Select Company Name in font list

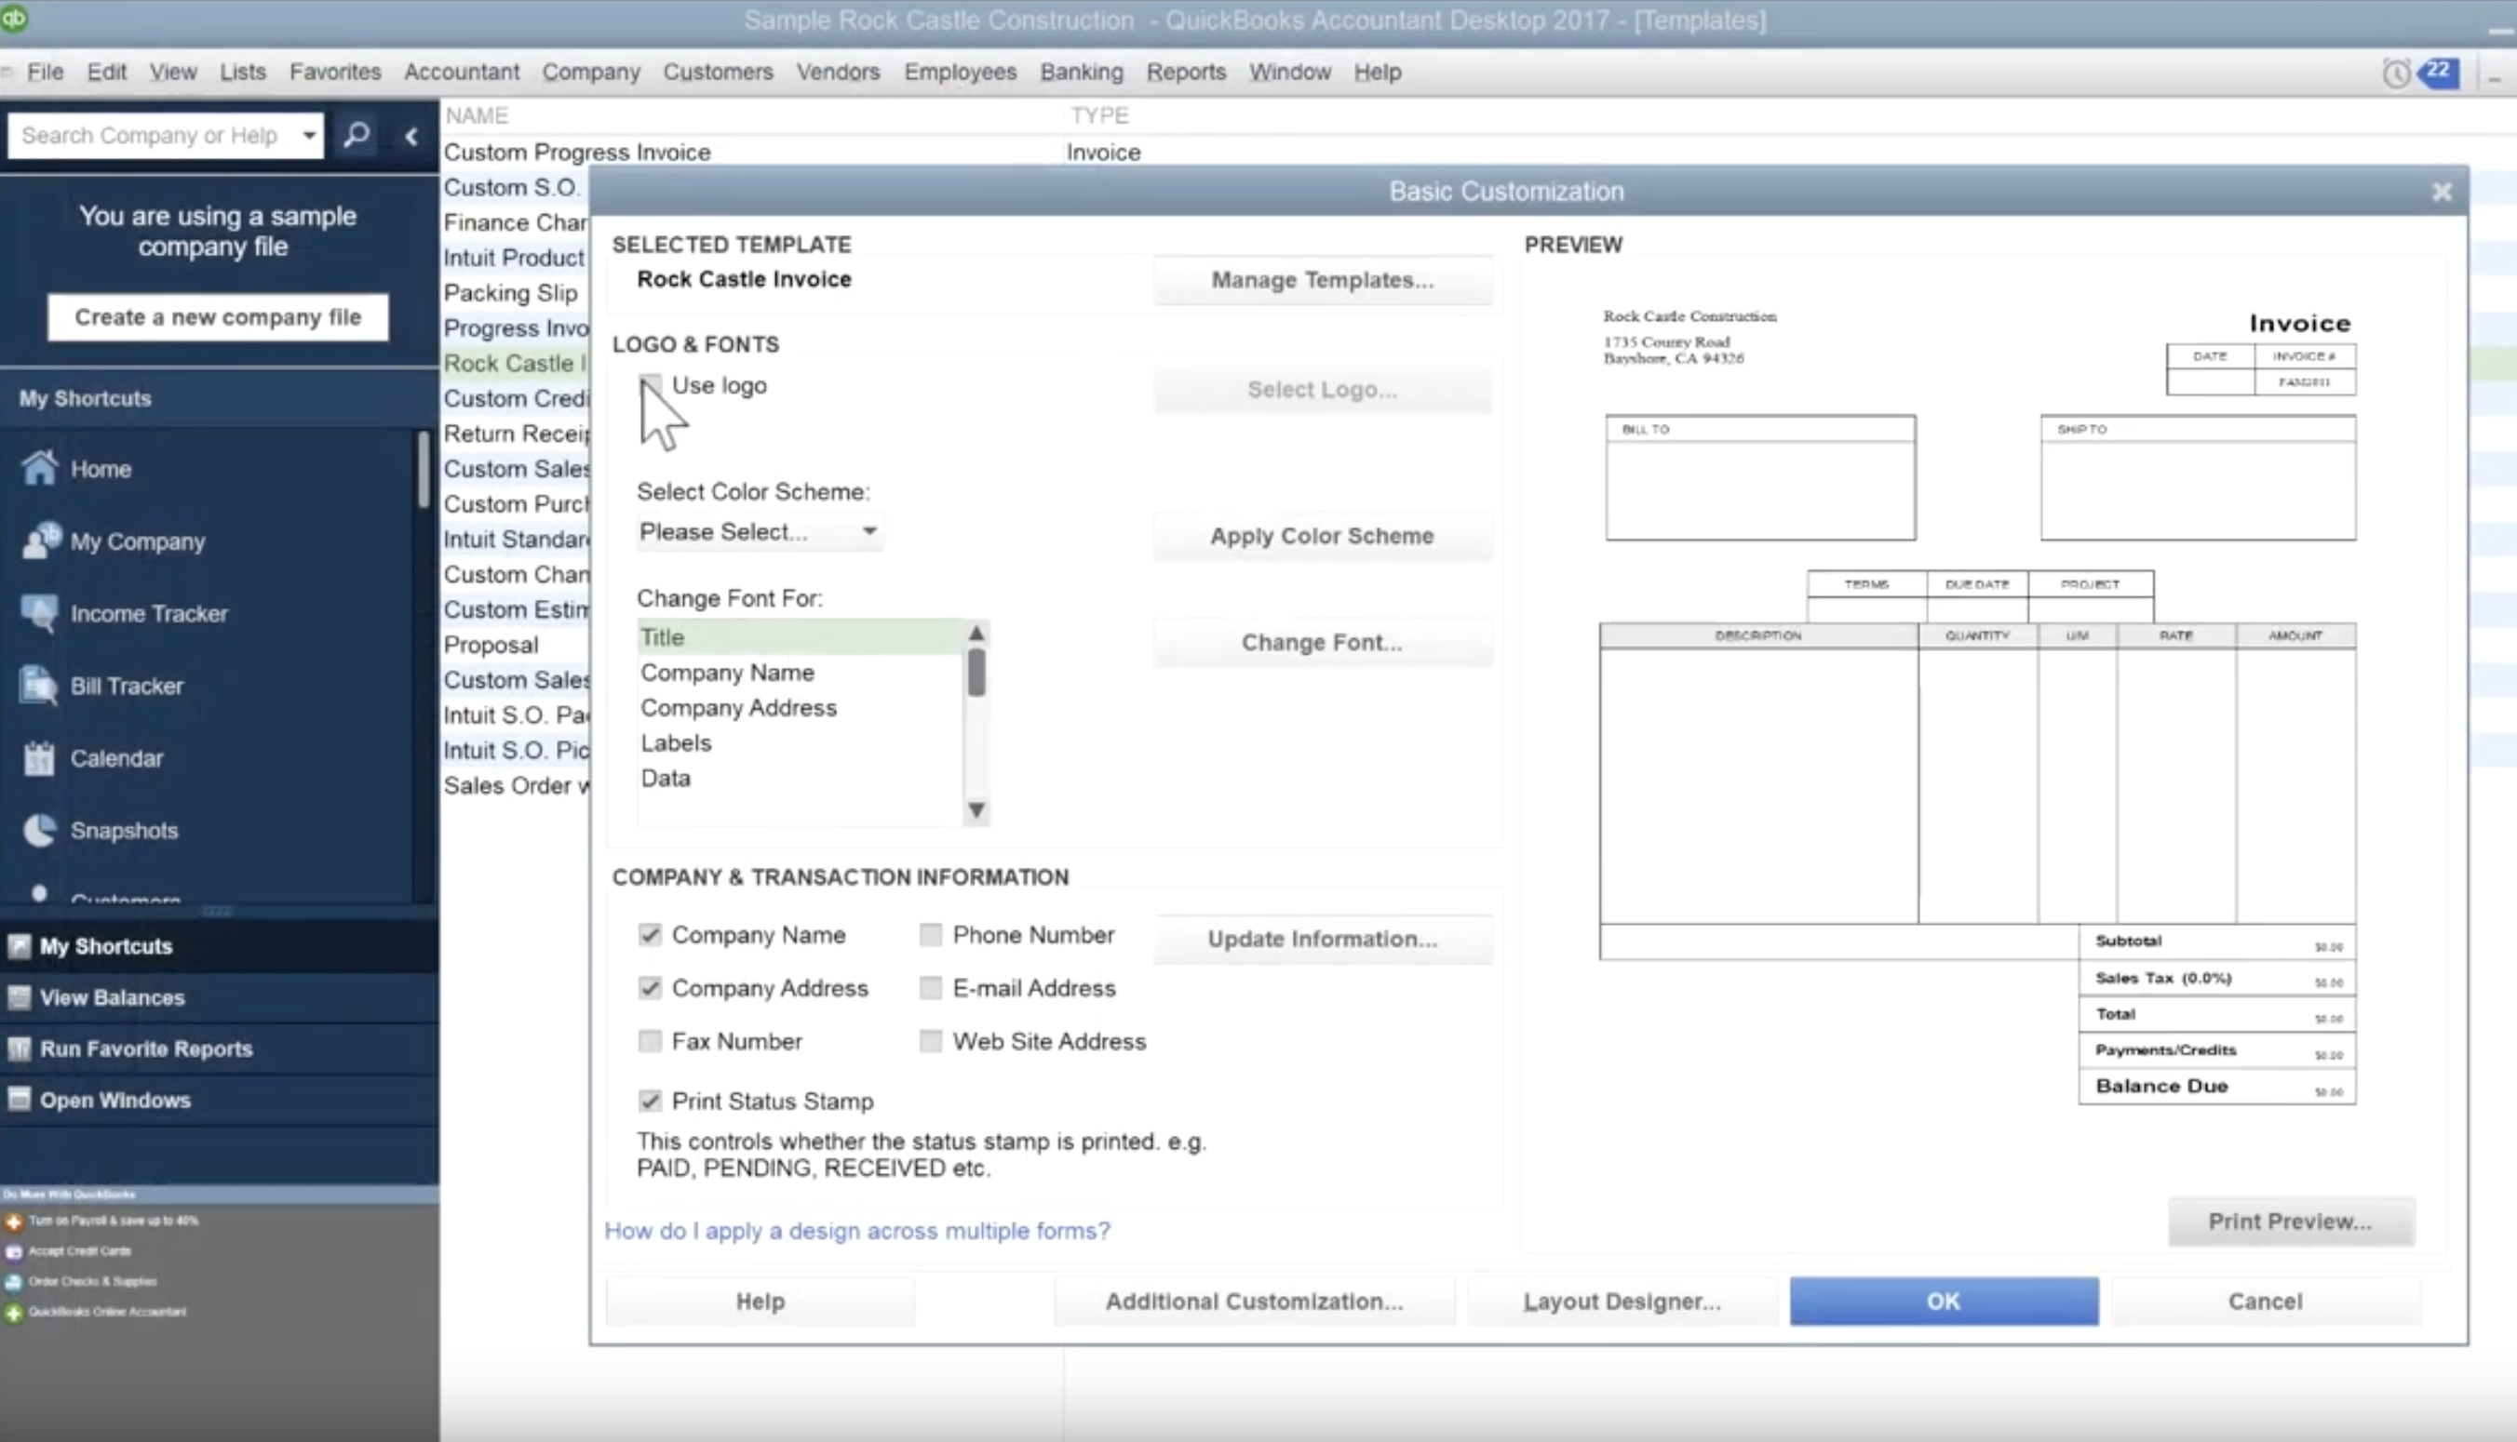point(726,672)
